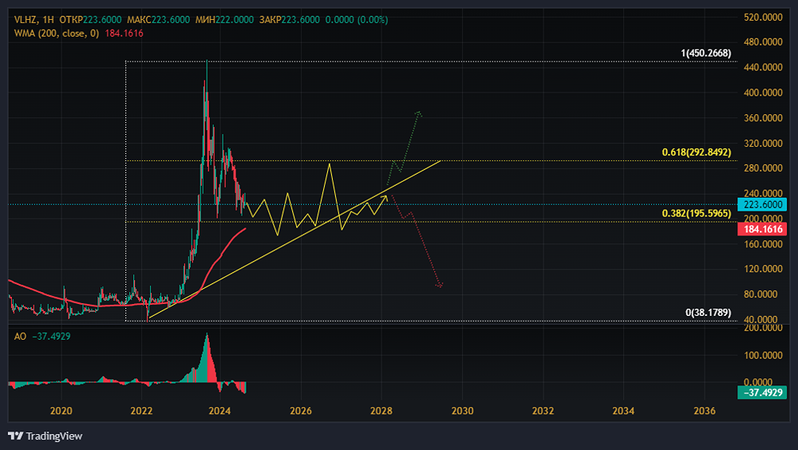Click the 2028 label on time axis

click(x=381, y=411)
